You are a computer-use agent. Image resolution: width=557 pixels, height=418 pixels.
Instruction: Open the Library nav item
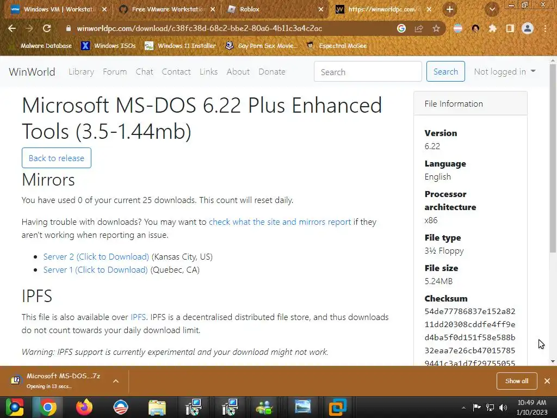pyautogui.click(x=82, y=72)
